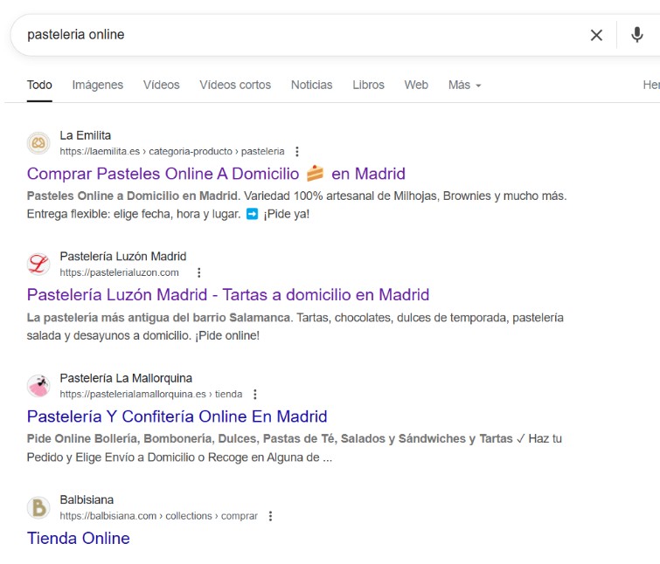Open the Vídeos cortos tab
This screenshot has height=564, width=660.
point(235,85)
